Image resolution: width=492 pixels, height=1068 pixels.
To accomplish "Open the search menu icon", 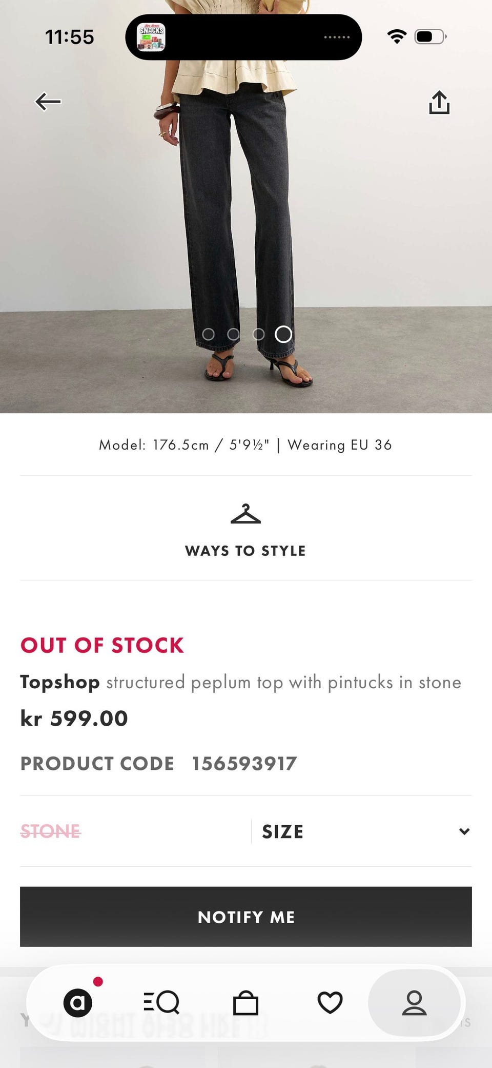I will click(161, 1002).
